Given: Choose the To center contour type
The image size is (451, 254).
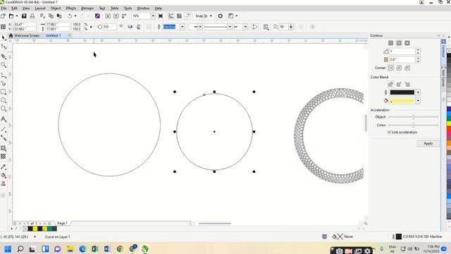Looking at the screenshot, I should [x=390, y=43].
